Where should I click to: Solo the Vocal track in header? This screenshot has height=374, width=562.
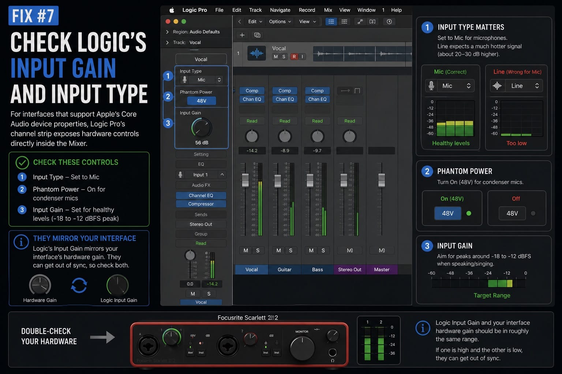[x=284, y=57]
